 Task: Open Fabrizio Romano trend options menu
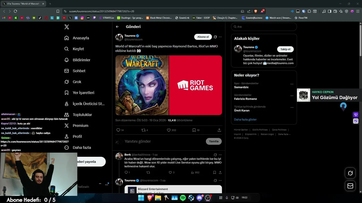tap(292, 96)
